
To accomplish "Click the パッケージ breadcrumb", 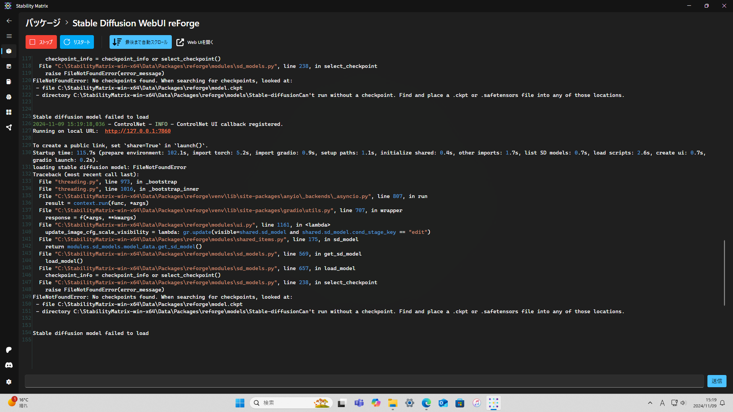I will (43, 23).
